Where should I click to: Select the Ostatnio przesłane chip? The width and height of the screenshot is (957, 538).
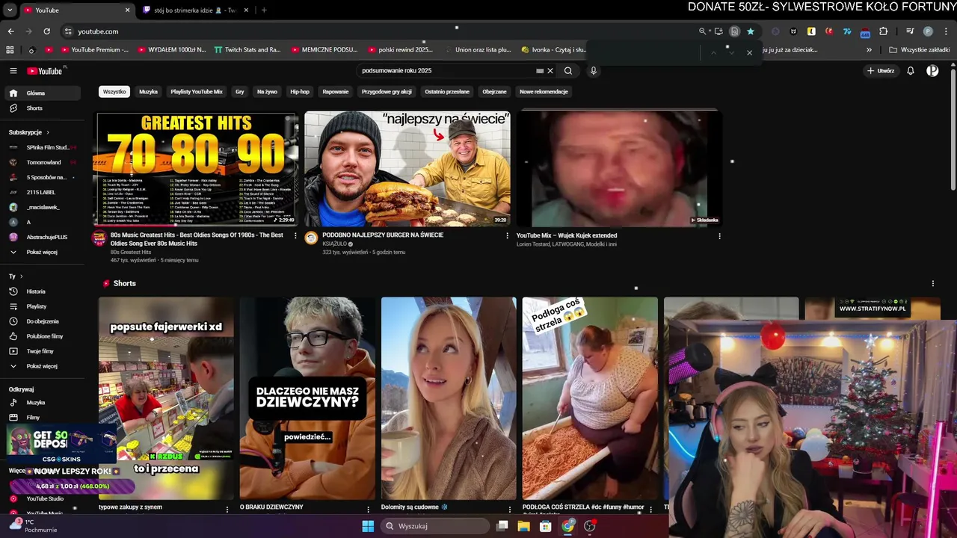tap(447, 92)
